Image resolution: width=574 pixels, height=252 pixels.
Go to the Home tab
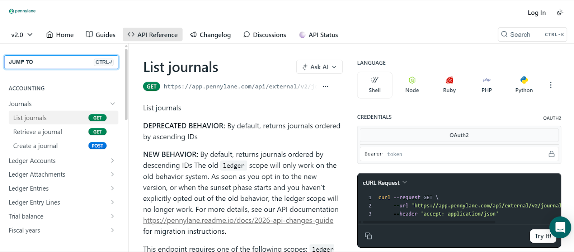60,35
